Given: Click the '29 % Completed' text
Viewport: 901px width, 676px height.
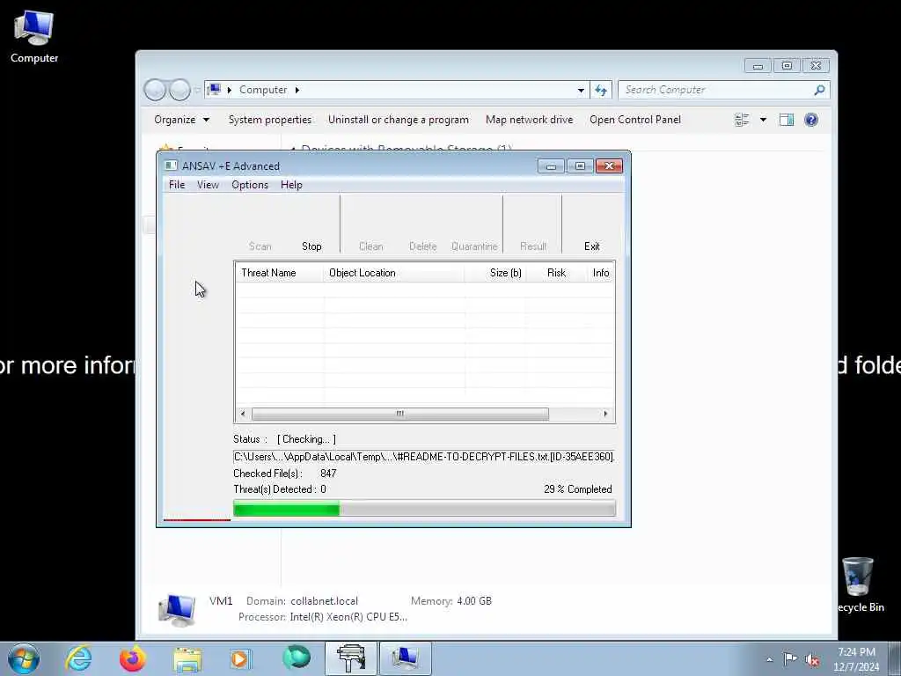Looking at the screenshot, I should [577, 489].
